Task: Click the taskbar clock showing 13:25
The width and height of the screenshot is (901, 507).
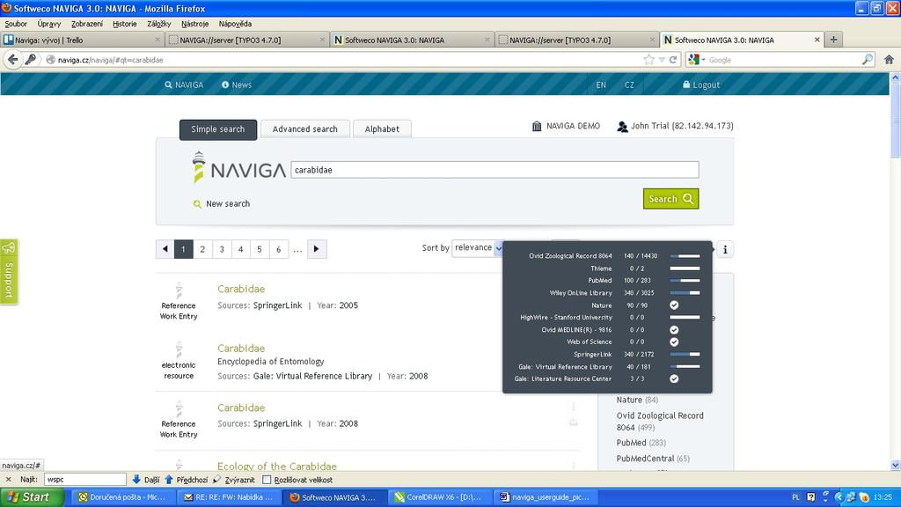Action: [x=883, y=497]
